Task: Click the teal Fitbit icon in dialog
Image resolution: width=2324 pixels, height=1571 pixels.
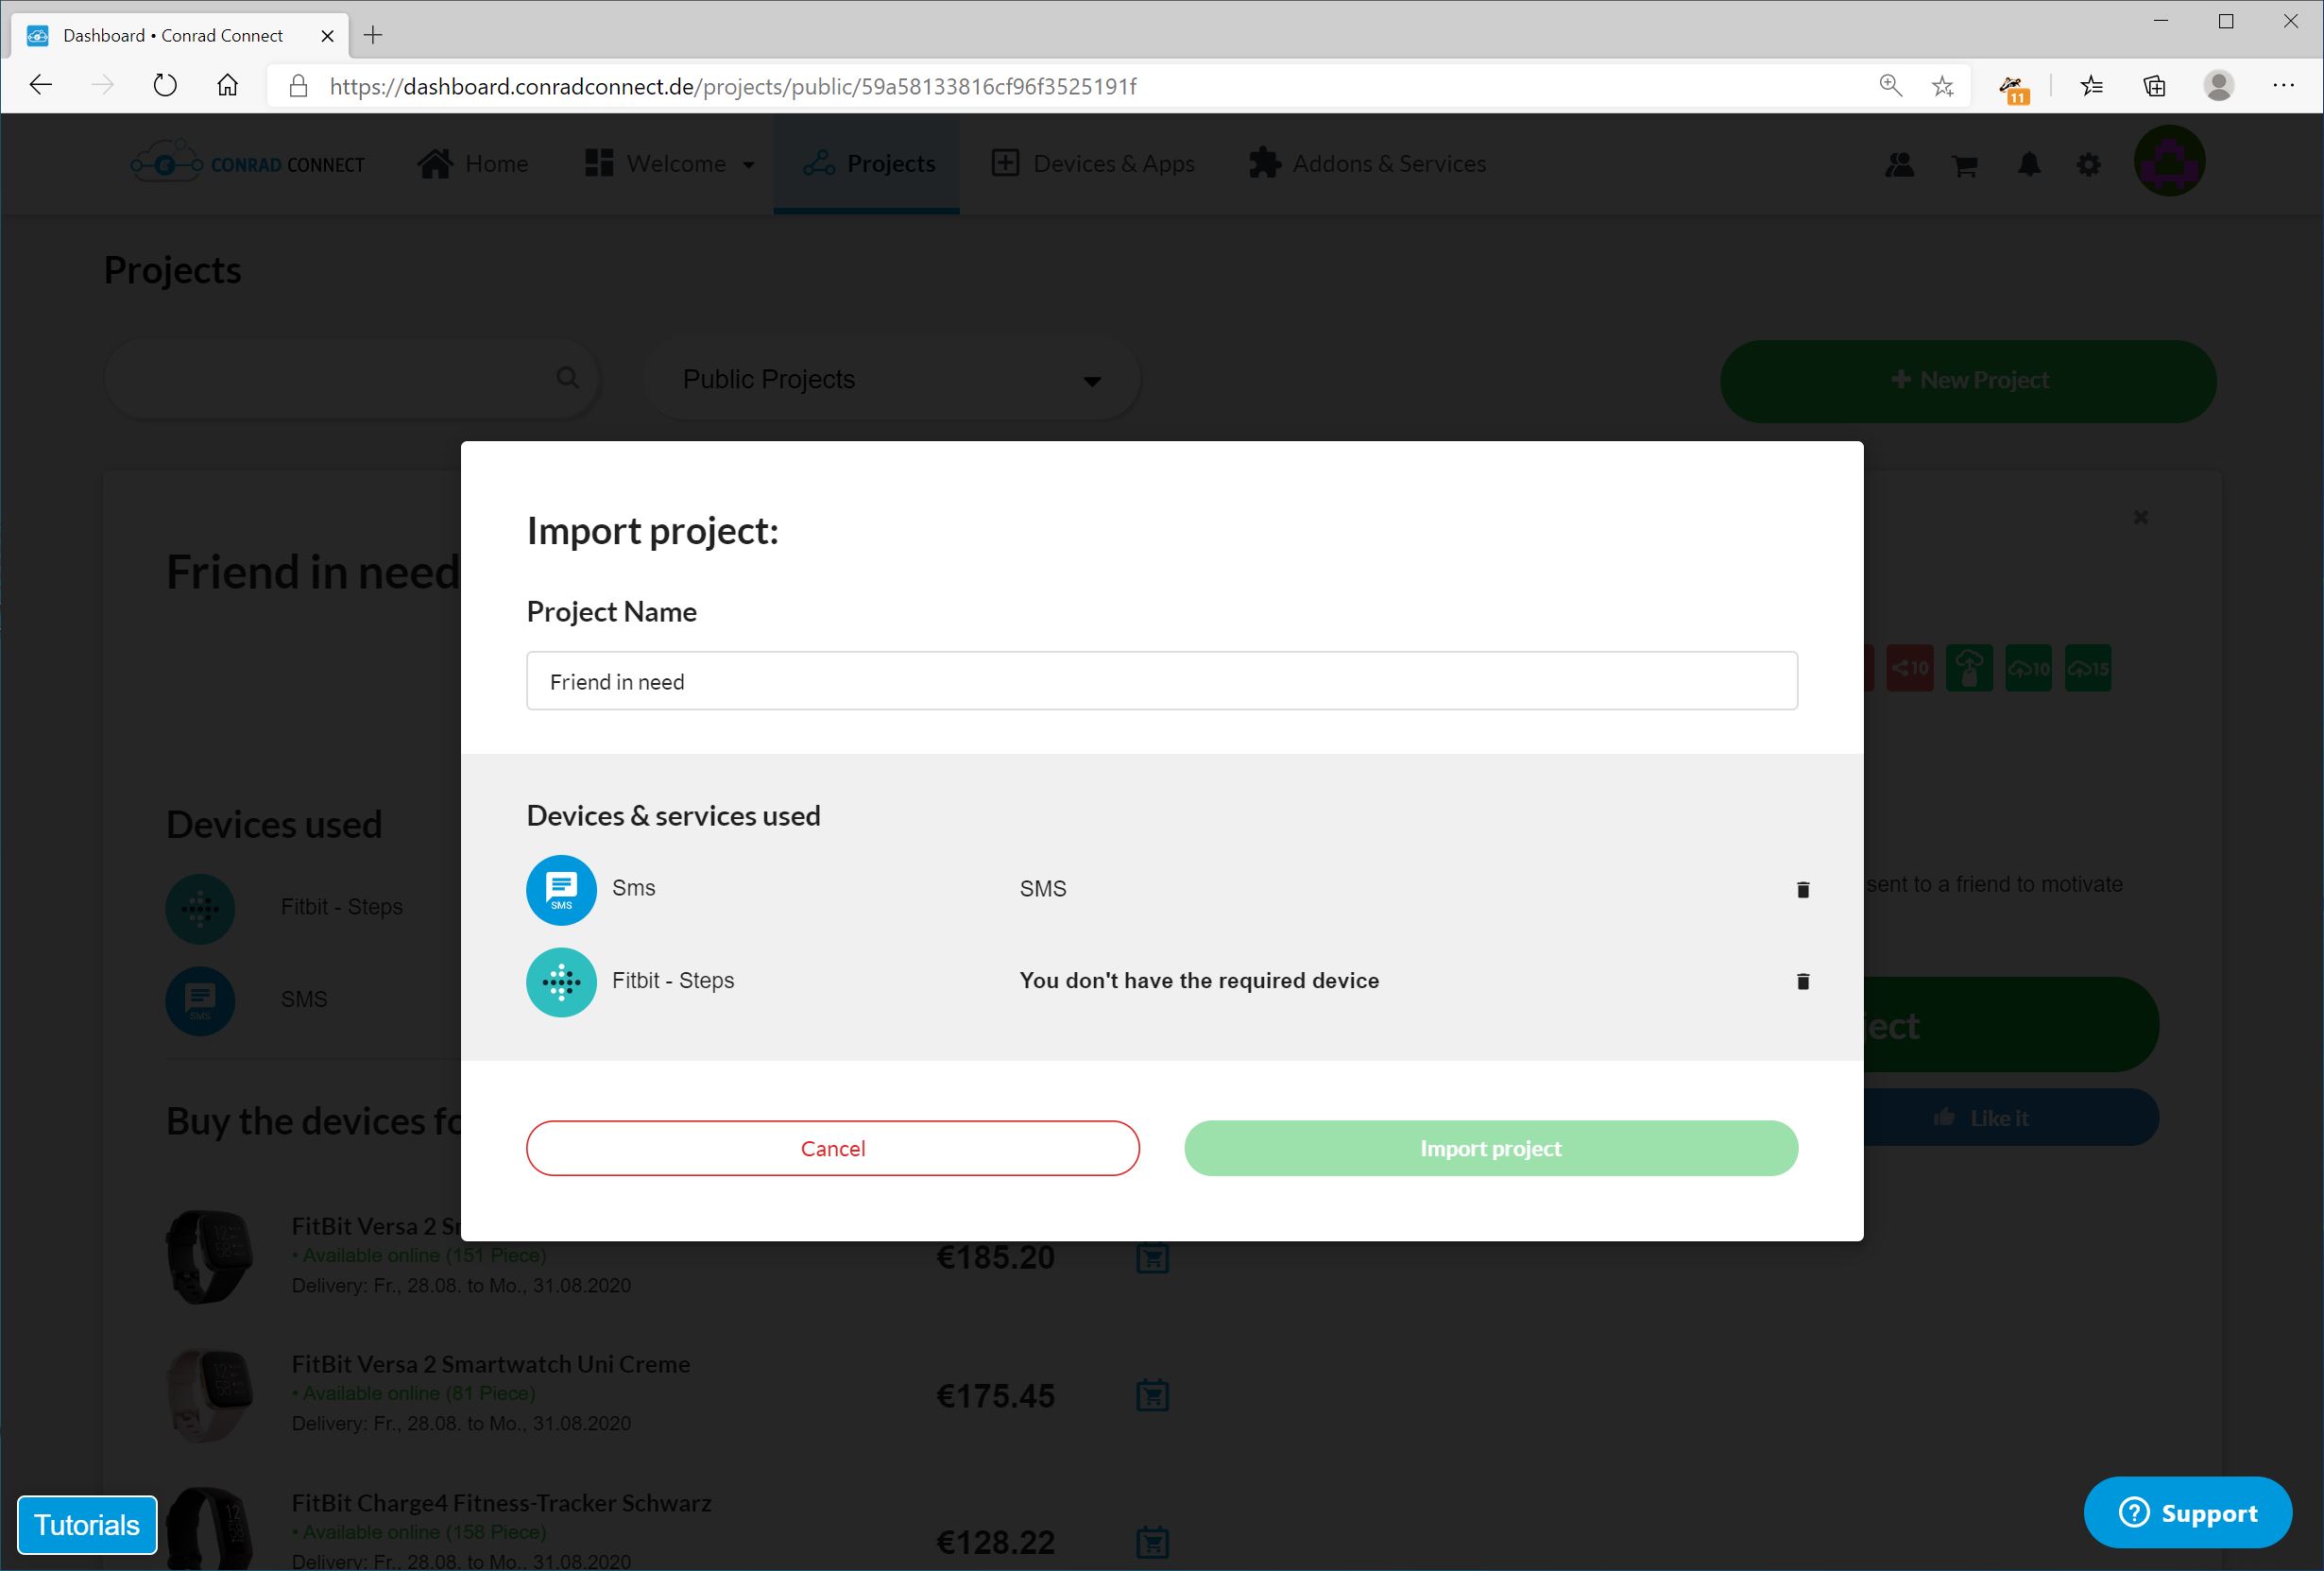Action: pyautogui.click(x=561, y=982)
